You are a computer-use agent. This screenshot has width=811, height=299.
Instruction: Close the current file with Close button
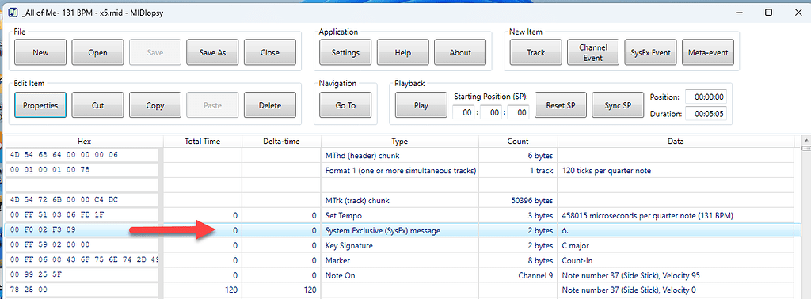click(x=270, y=52)
